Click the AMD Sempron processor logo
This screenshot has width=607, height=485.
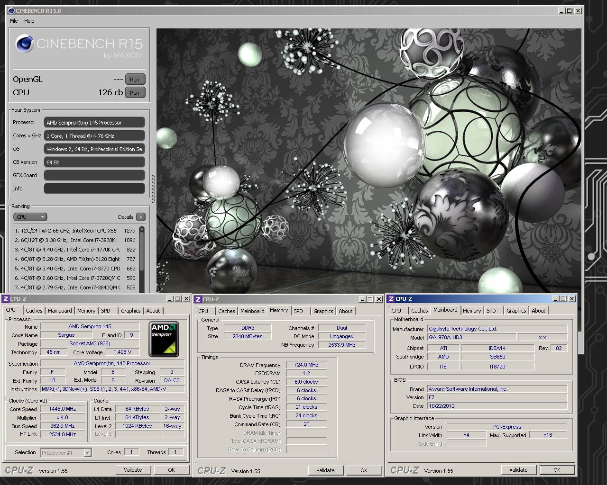click(x=164, y=339)
